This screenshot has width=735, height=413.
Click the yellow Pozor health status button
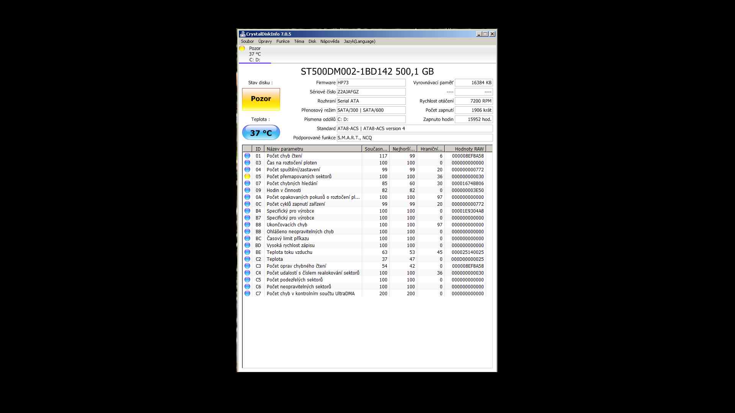tap(261, 99)
